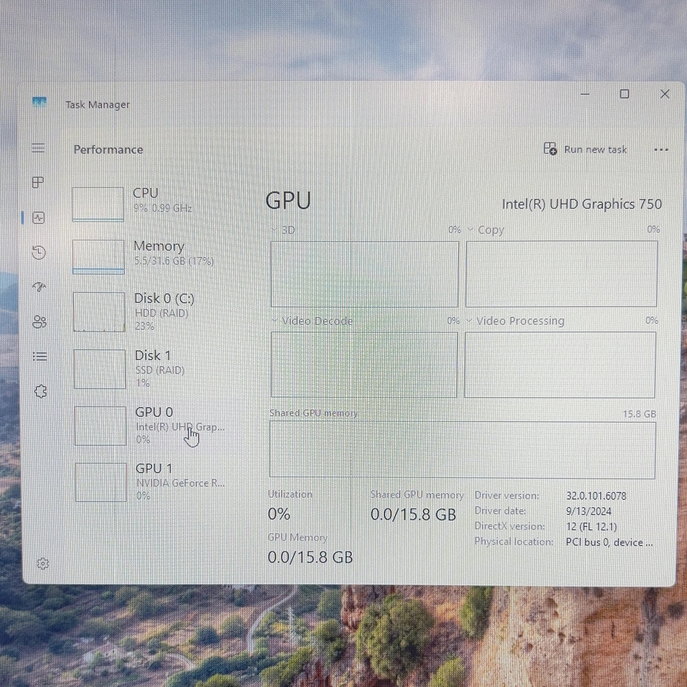Open the Startup apps page icon
The width and height of the screenshot is (687, 687).
[x=39, y=287]
